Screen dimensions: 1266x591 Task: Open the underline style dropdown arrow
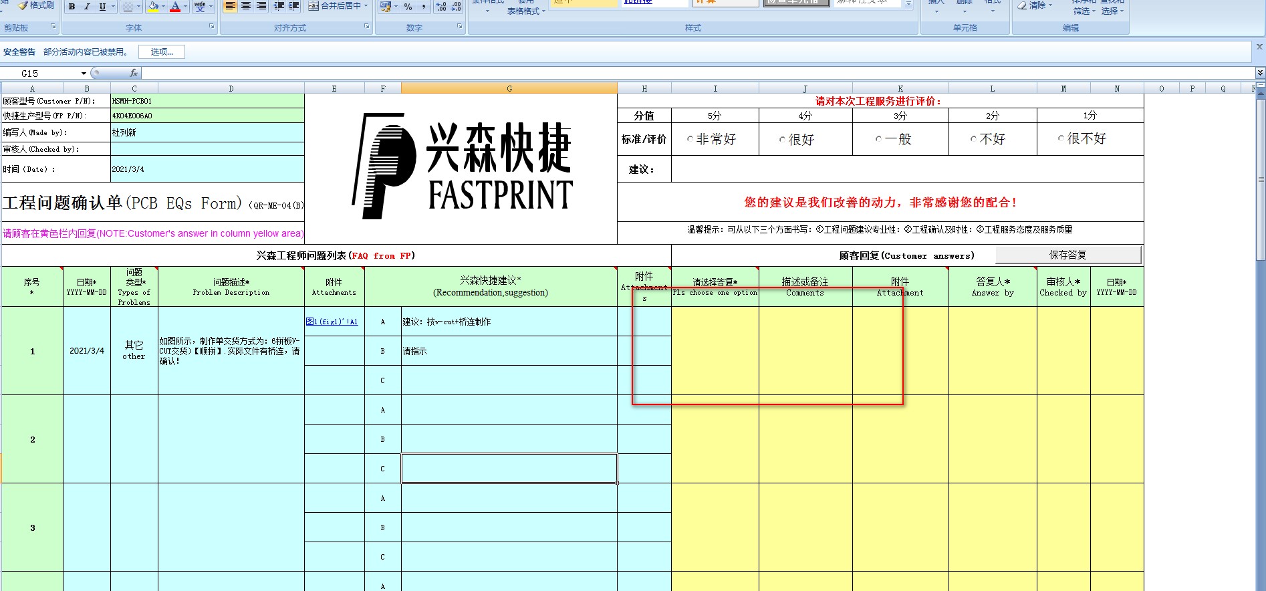tap(113, 7)
